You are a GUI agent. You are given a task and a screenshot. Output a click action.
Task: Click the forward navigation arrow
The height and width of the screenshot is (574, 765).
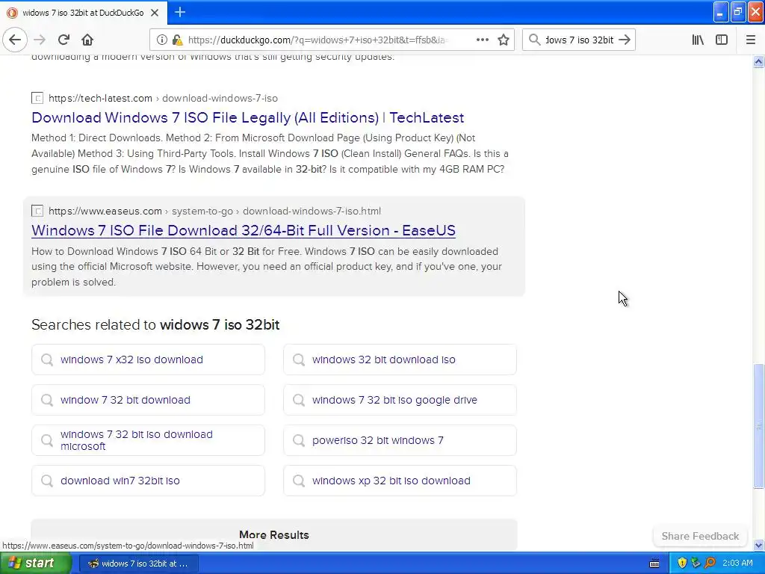pyautogui.click(x=40, y=40)
